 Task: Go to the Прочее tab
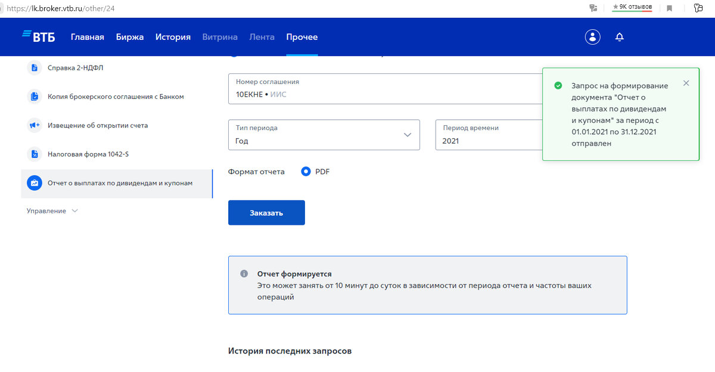click(x=302, y=37)
